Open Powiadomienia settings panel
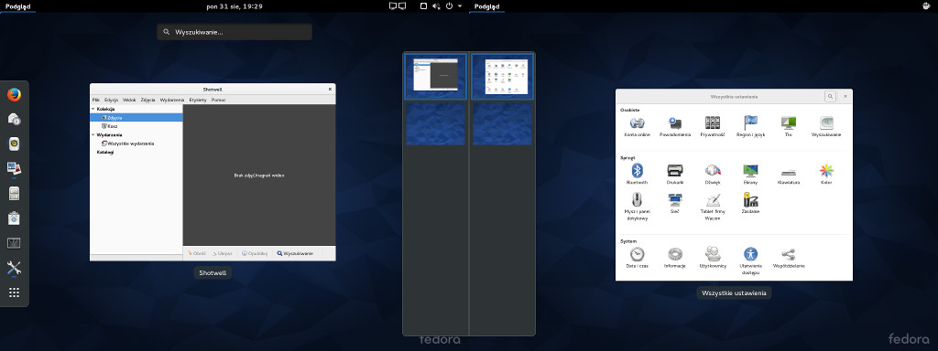 click(675, 126)
